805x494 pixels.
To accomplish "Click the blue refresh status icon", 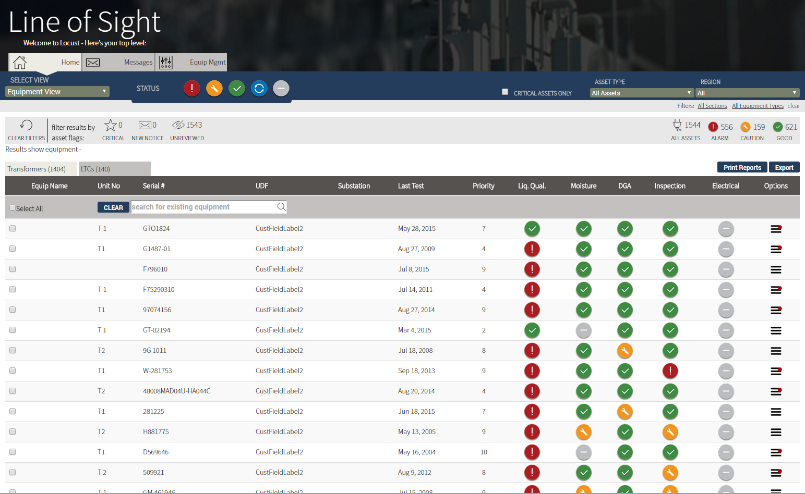I will point(259,88).
